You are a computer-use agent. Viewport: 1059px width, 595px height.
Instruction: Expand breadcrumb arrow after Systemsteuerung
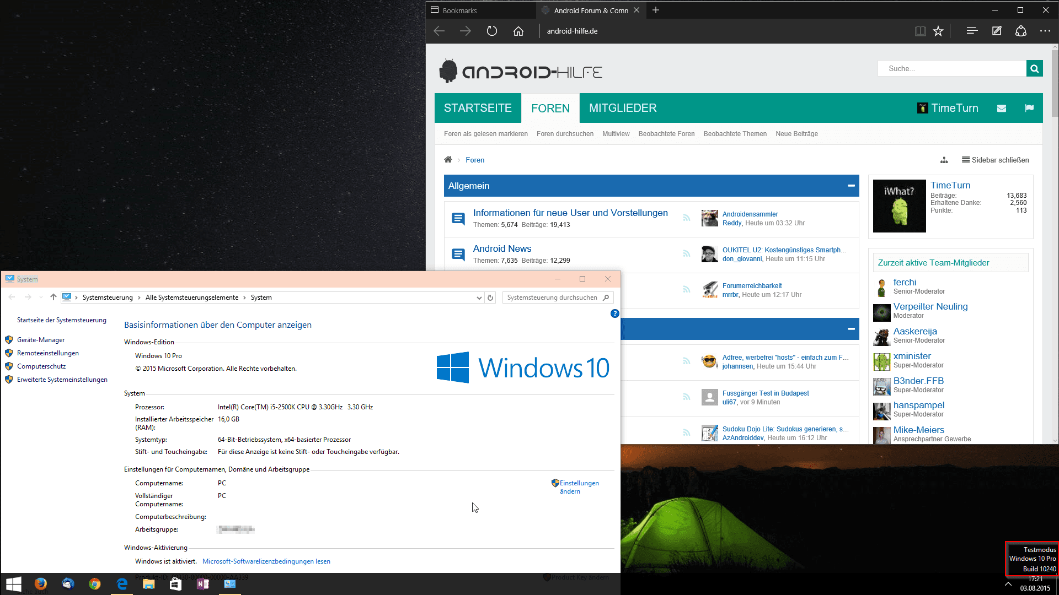click(x=139, y=297)
